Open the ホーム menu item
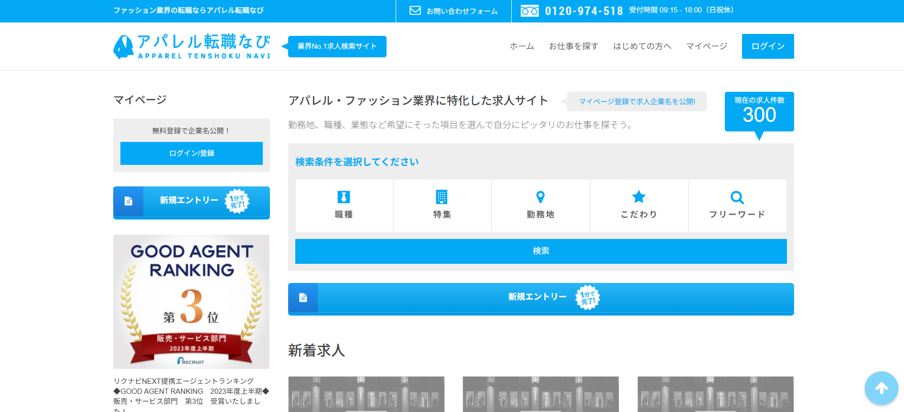 (522, 46)
